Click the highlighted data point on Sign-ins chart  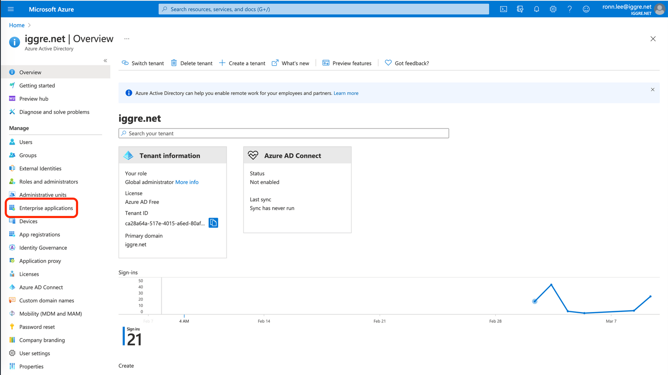click(535, 301)
